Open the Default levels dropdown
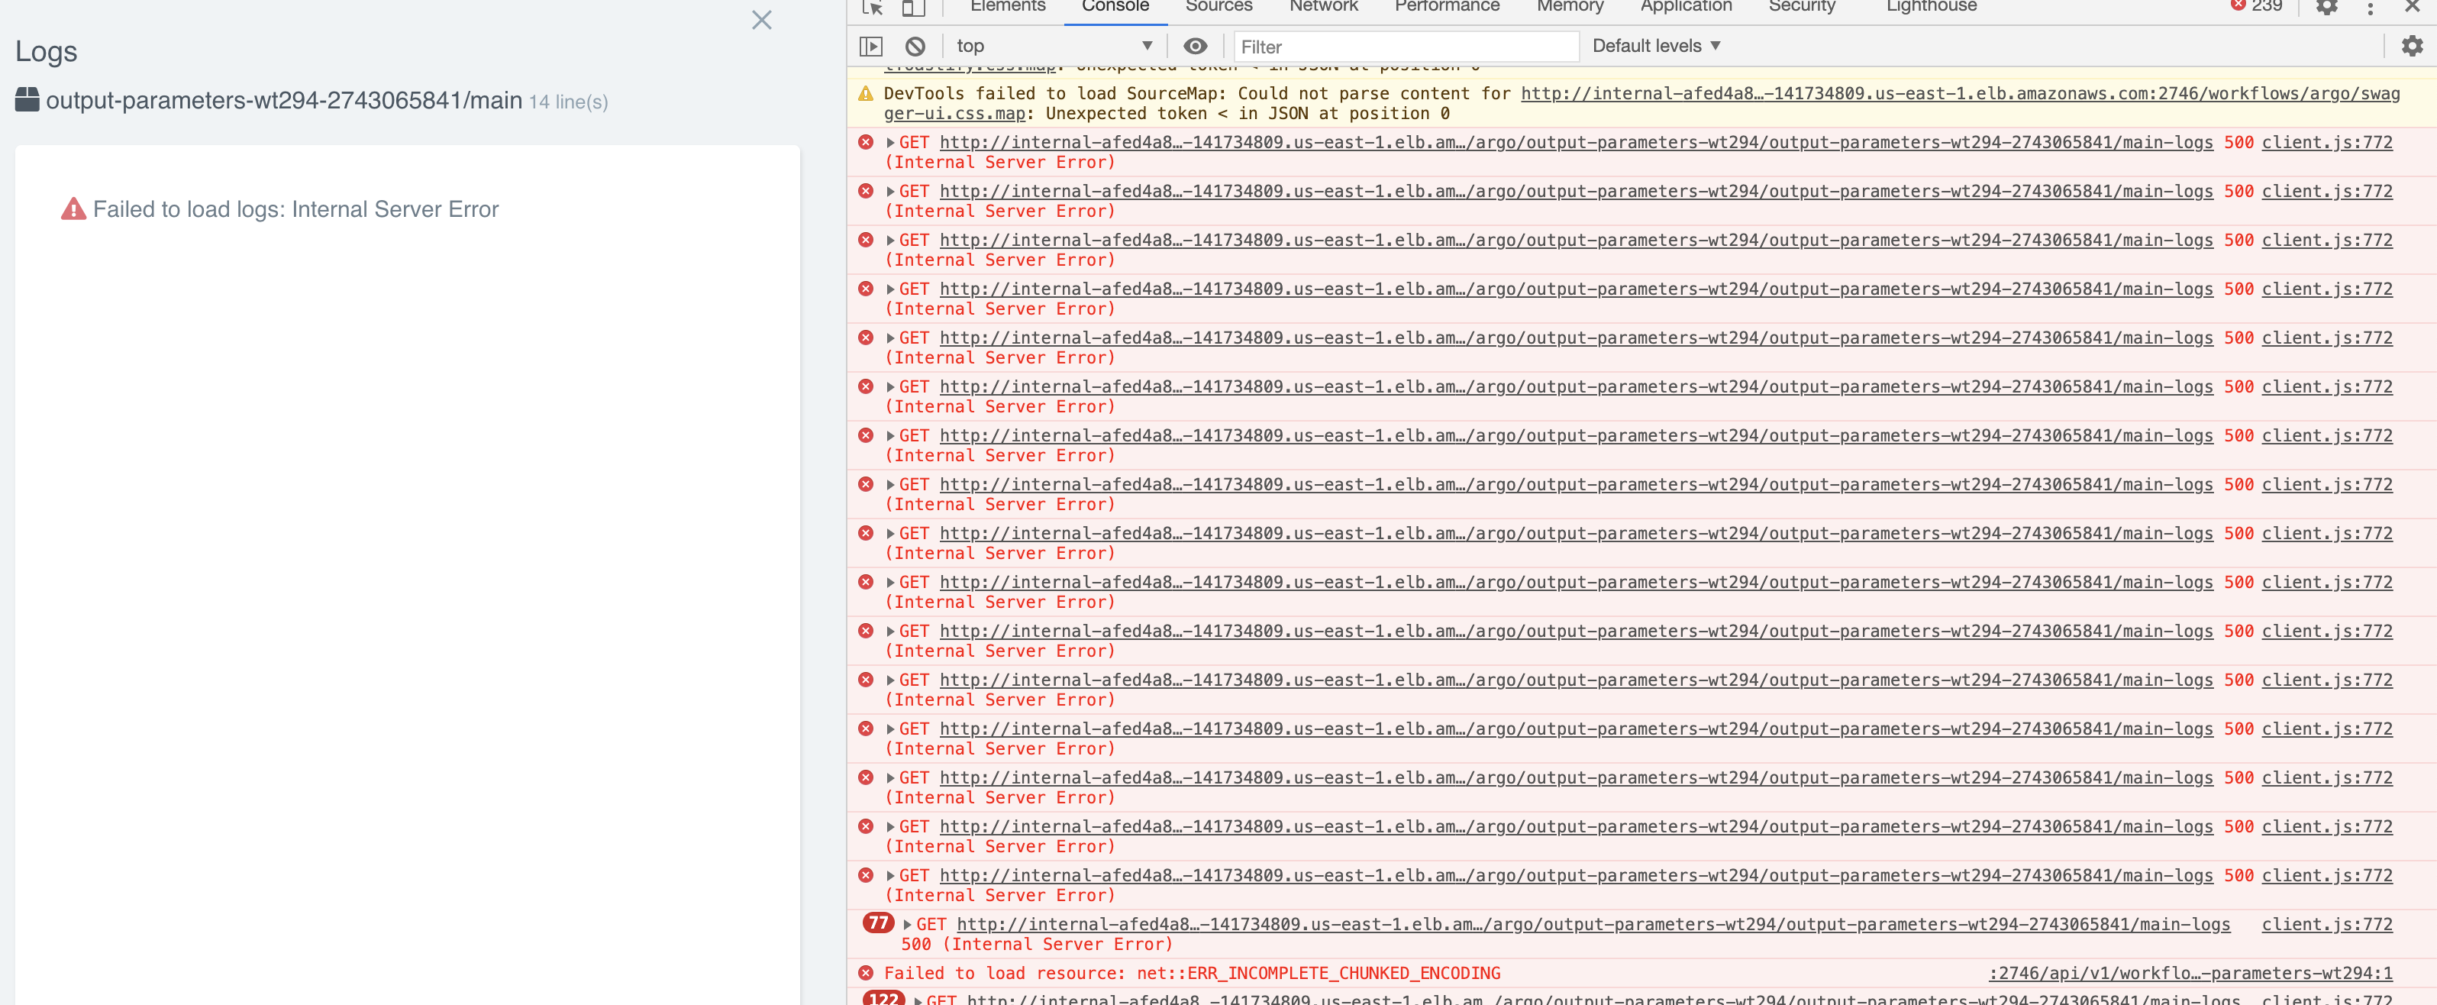 click(1655, 44)
